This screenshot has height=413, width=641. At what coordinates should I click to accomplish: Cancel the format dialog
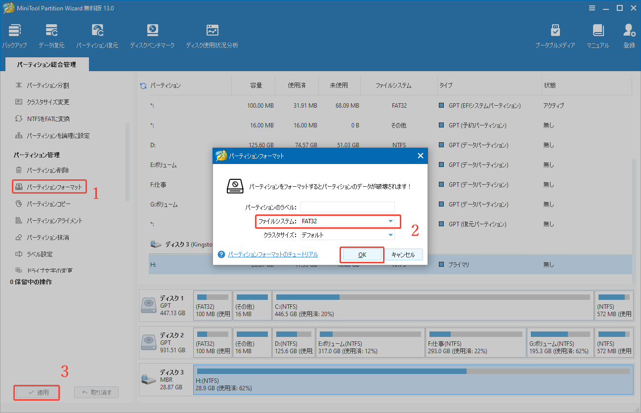(x=404, y=254)
